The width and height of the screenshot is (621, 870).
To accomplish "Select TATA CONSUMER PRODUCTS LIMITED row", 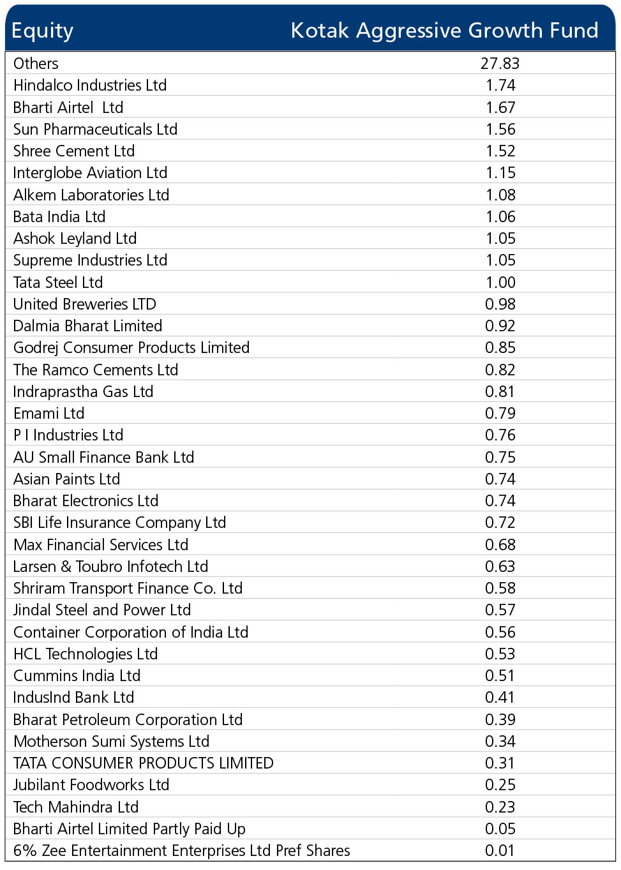I will (x=310, y=763).
